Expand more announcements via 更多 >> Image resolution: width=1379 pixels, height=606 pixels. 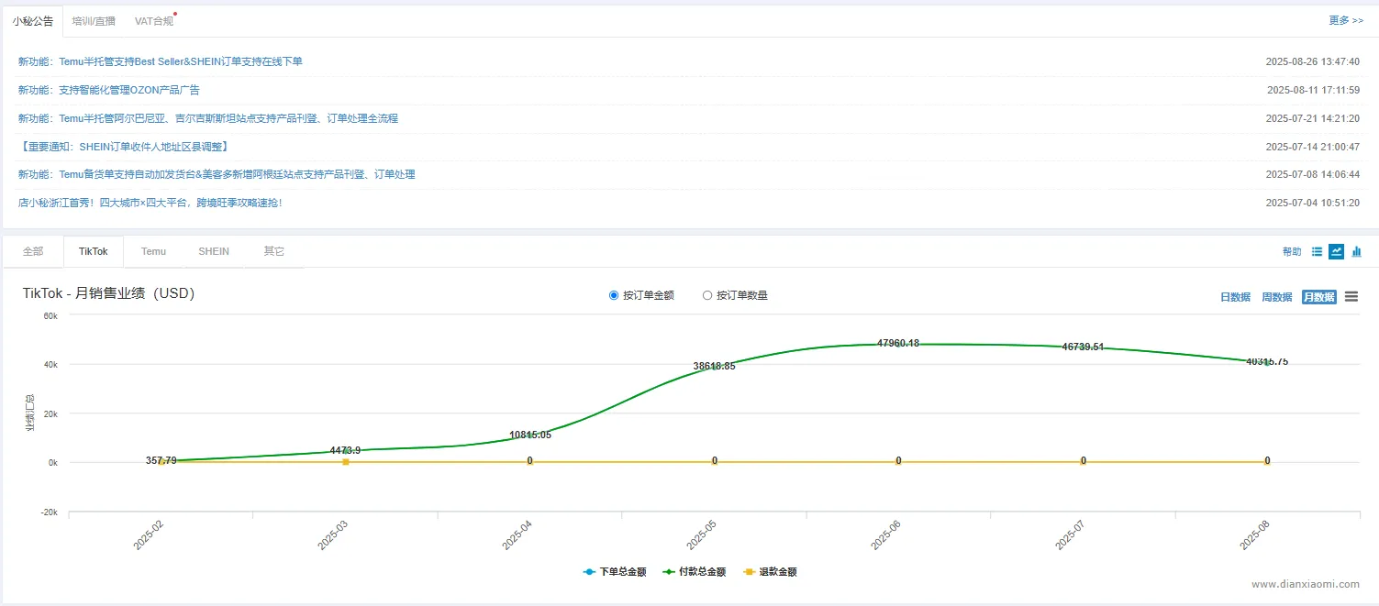click(x=1346, y=20)
